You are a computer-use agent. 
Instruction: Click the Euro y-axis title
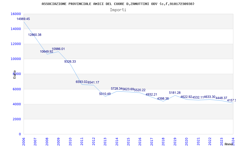coord(14,75)
